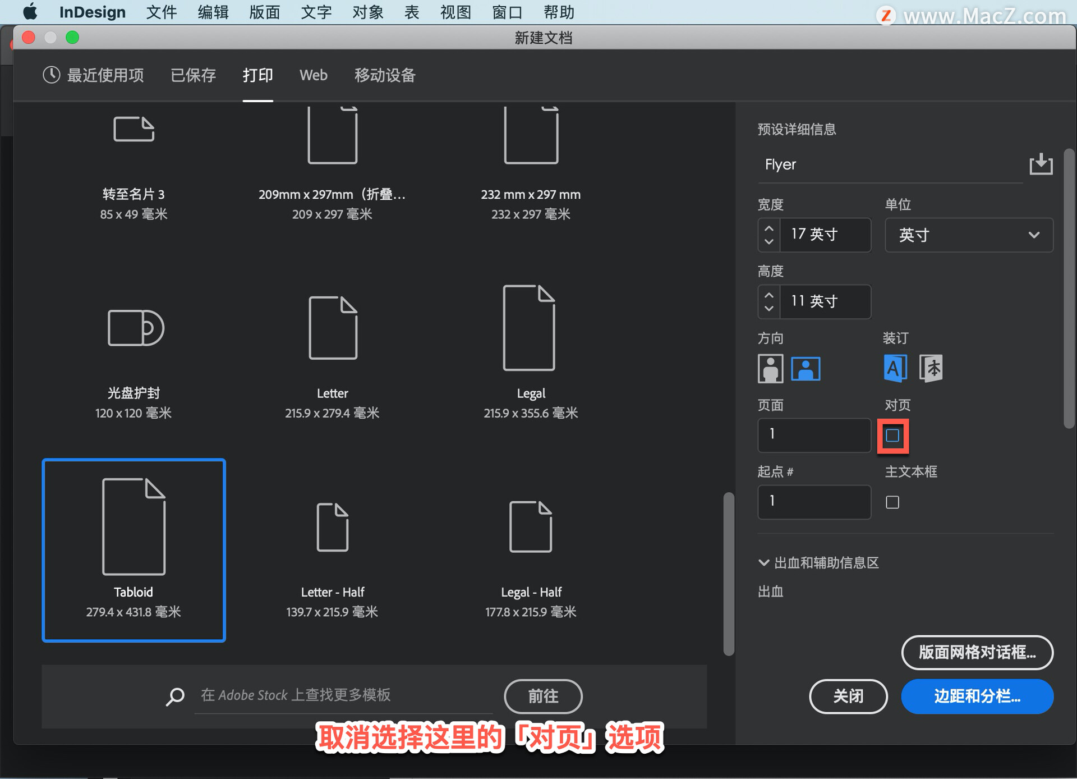Open the 单位 units dropdown
The image size is (1077, 779).
coord(968,235)
